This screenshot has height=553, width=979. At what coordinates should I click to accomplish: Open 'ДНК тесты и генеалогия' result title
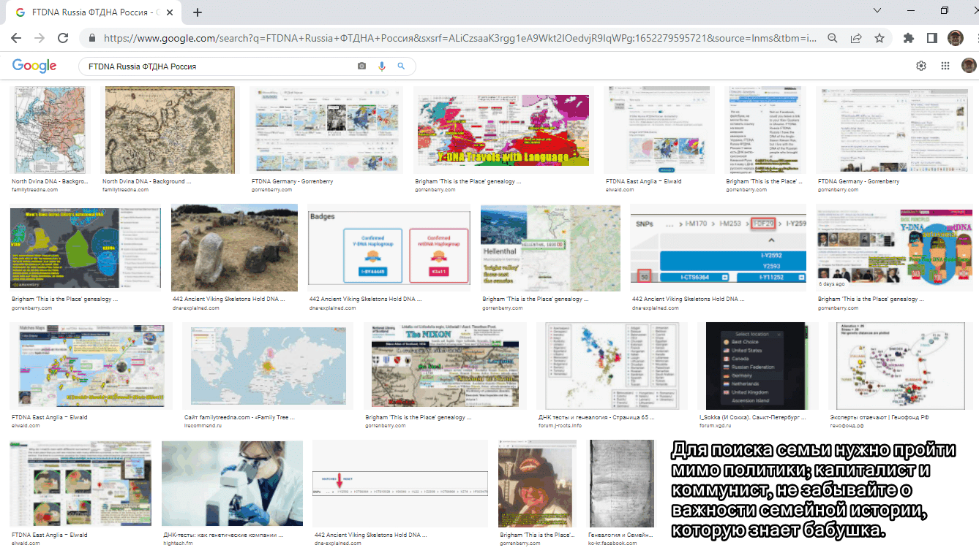click(596, 417)
